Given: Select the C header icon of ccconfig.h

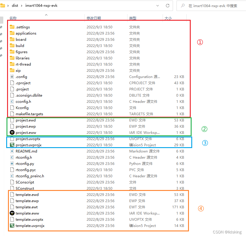Looking at the screenshot, I should tap(12, 101).
